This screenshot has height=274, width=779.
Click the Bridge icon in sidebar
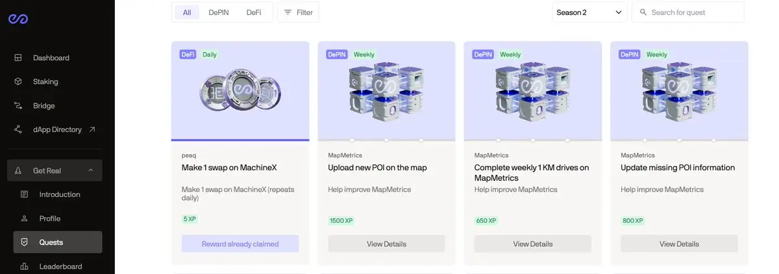click(x=18, y=106)
